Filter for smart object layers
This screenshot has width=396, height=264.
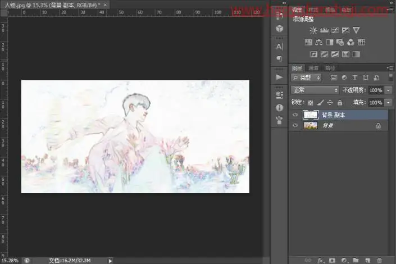(x=376, y=78)
